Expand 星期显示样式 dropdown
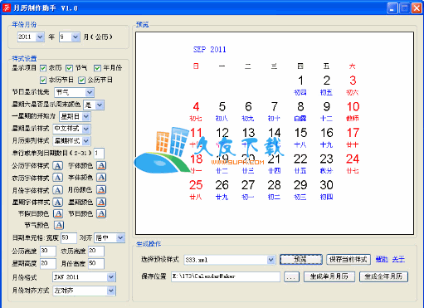 [86, 129]
